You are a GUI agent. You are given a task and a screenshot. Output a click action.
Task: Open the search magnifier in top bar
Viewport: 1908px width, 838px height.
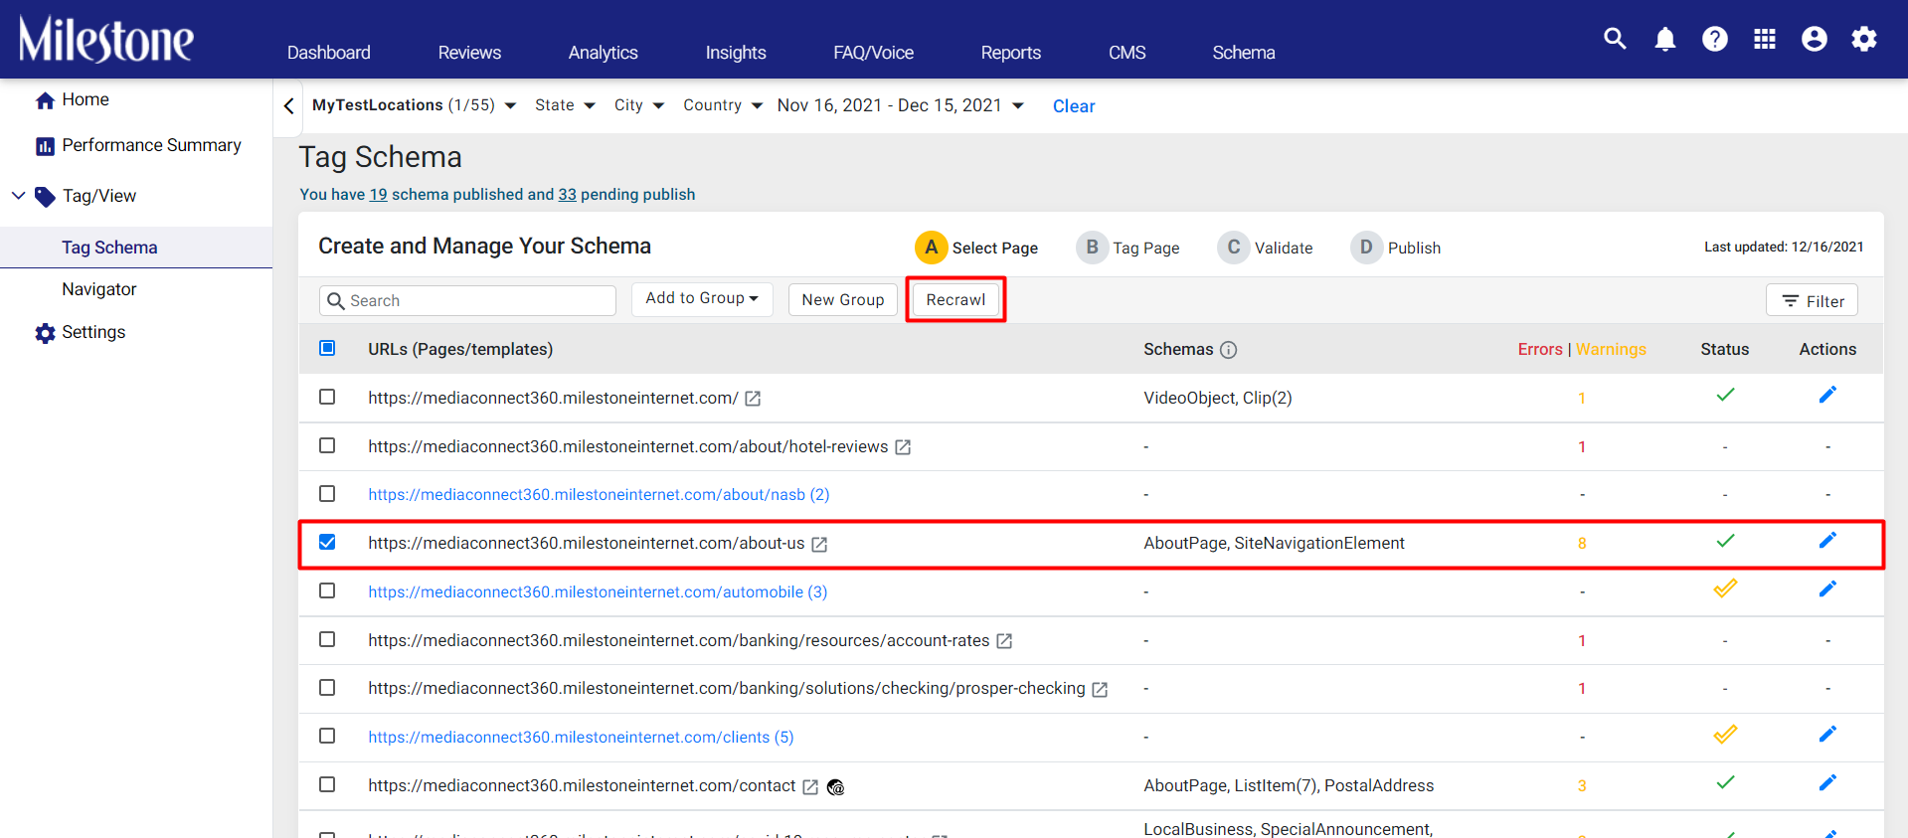(x=1615, y=39)
